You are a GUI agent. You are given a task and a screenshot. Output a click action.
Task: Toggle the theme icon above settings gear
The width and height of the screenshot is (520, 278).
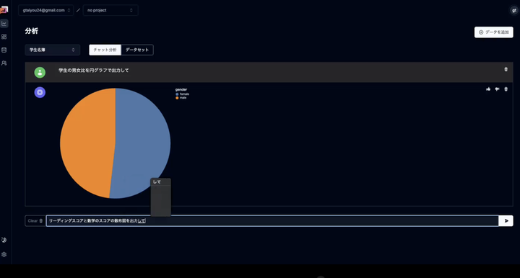(4, 240)
